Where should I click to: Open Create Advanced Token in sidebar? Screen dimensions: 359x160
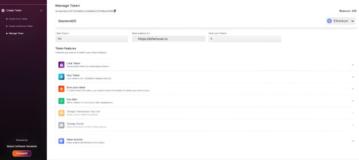pyautogui.click(x=21, y=26)
